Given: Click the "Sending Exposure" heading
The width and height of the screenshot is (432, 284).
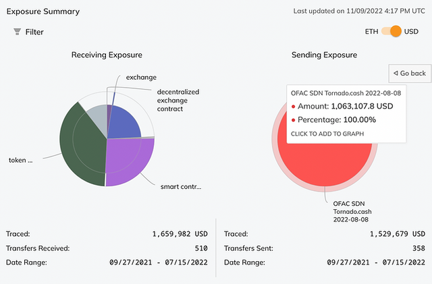Looking at the screenshot, I should pyautogui.click(x=324, y=55).
